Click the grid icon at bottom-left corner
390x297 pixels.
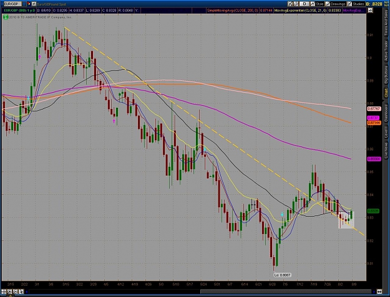click(4, 291)
